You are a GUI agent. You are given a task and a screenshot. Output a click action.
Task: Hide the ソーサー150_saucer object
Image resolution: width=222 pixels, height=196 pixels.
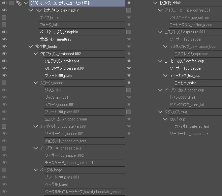click(x=129, y=68)
